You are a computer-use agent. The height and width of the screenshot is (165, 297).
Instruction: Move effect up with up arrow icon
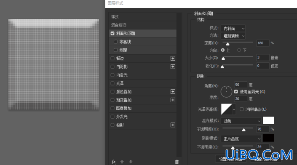click(x=122, y=162)
